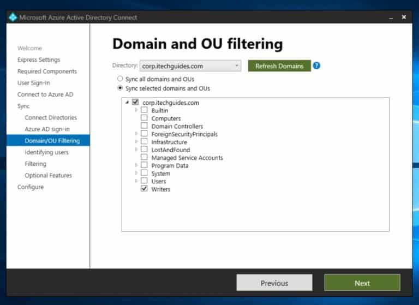Open the Connect Directories step

51,118
